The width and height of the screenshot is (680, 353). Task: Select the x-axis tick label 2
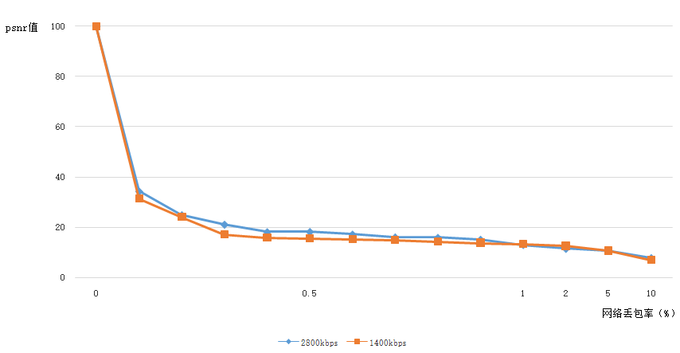pos(565,293)
